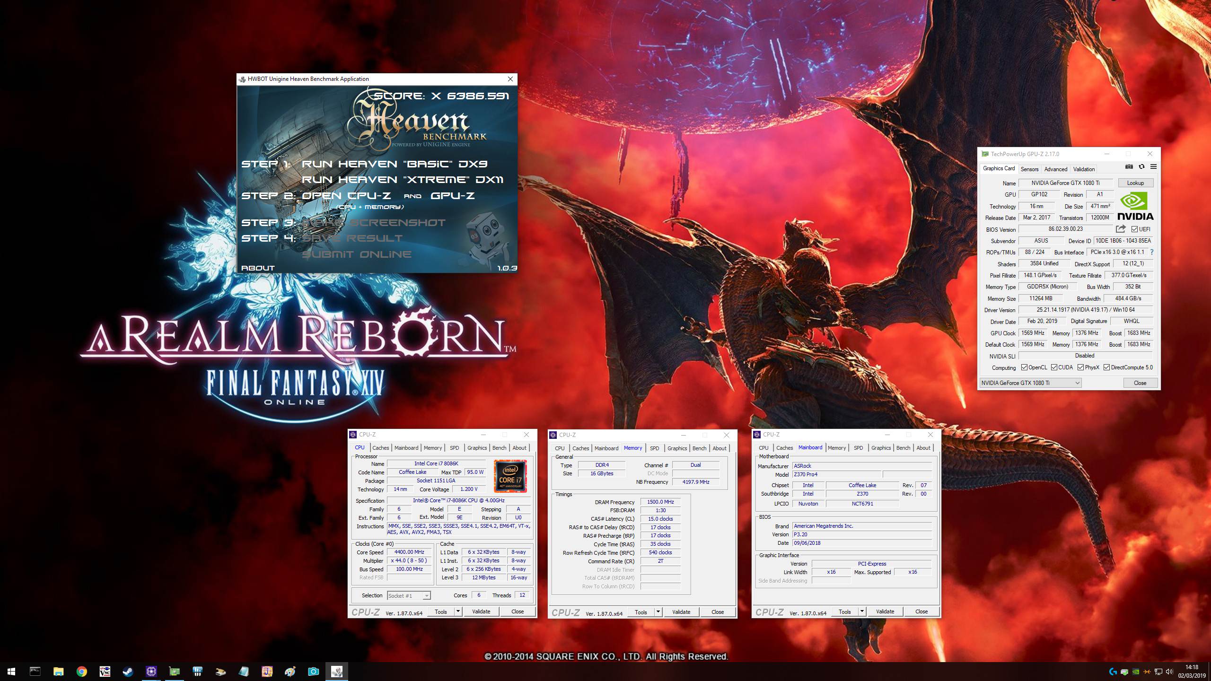
Task: Click the Driver Version field in GPU-Z
Action: tap(1086, 310)
